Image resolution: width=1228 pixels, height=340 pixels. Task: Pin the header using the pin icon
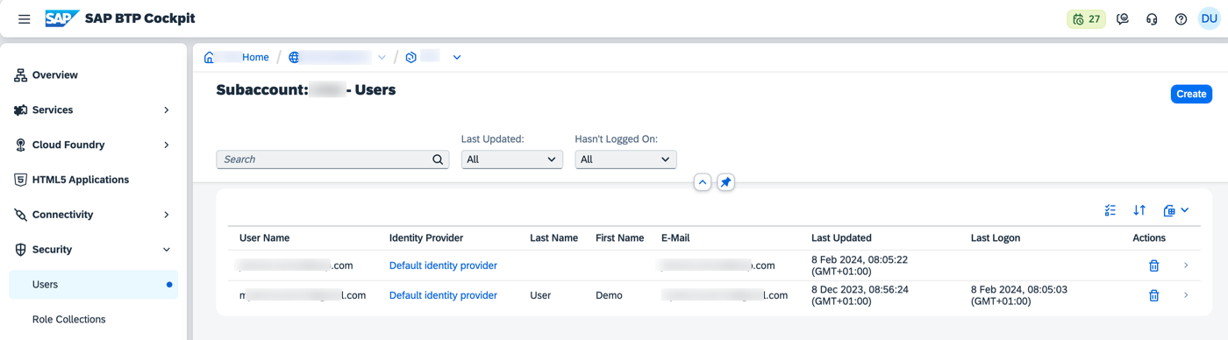point(725,182)
